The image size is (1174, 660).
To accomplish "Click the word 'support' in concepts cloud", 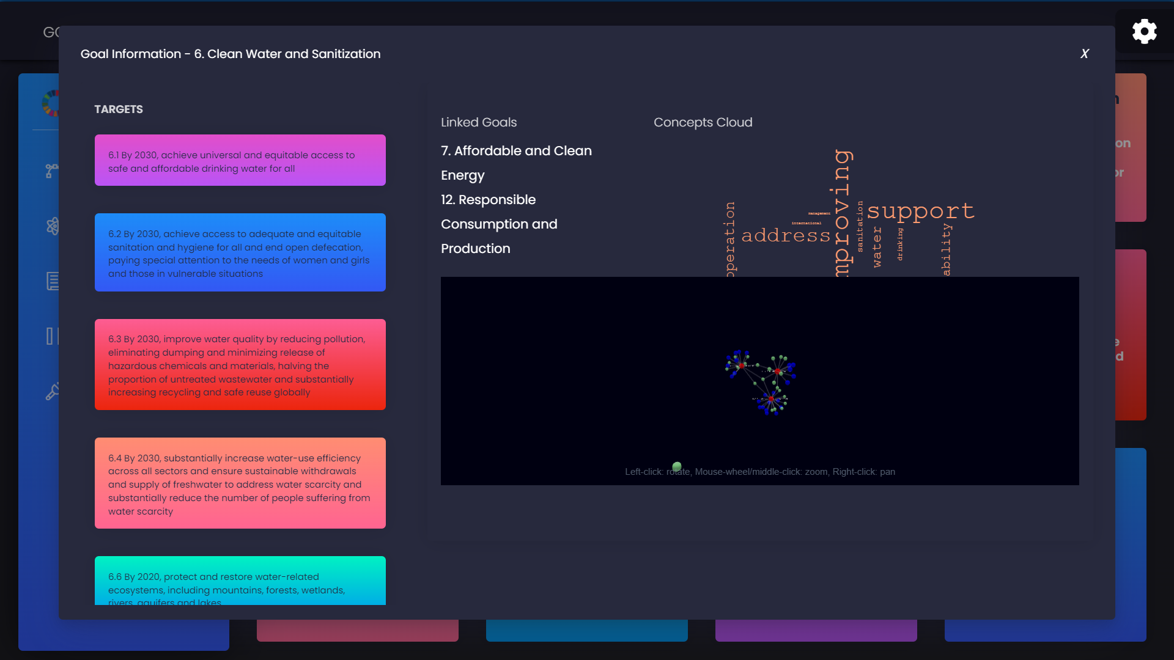I will pos(920,211).
